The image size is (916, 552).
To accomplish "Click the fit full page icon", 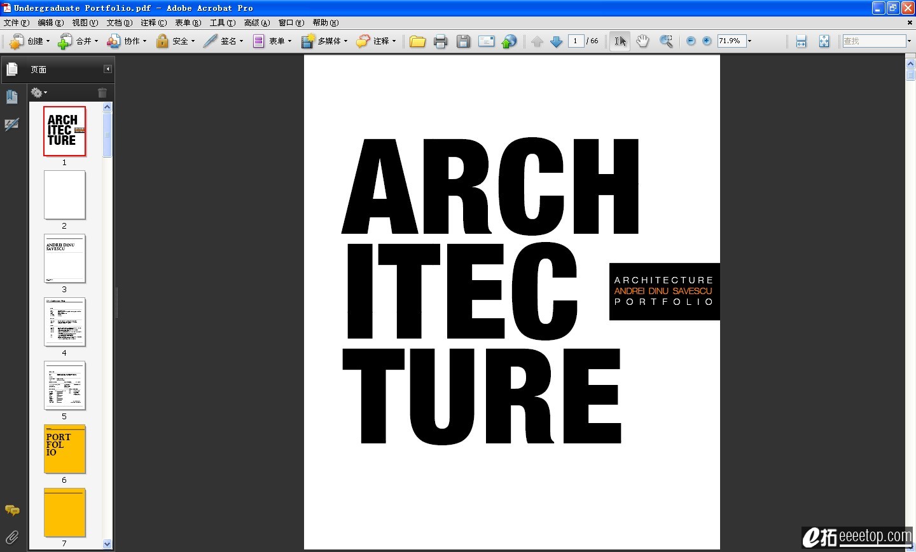I will [x=824, y=41].
